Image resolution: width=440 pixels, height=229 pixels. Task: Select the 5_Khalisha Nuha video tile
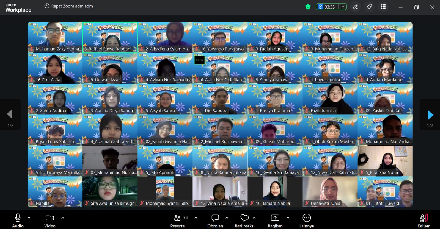[385, 161]
